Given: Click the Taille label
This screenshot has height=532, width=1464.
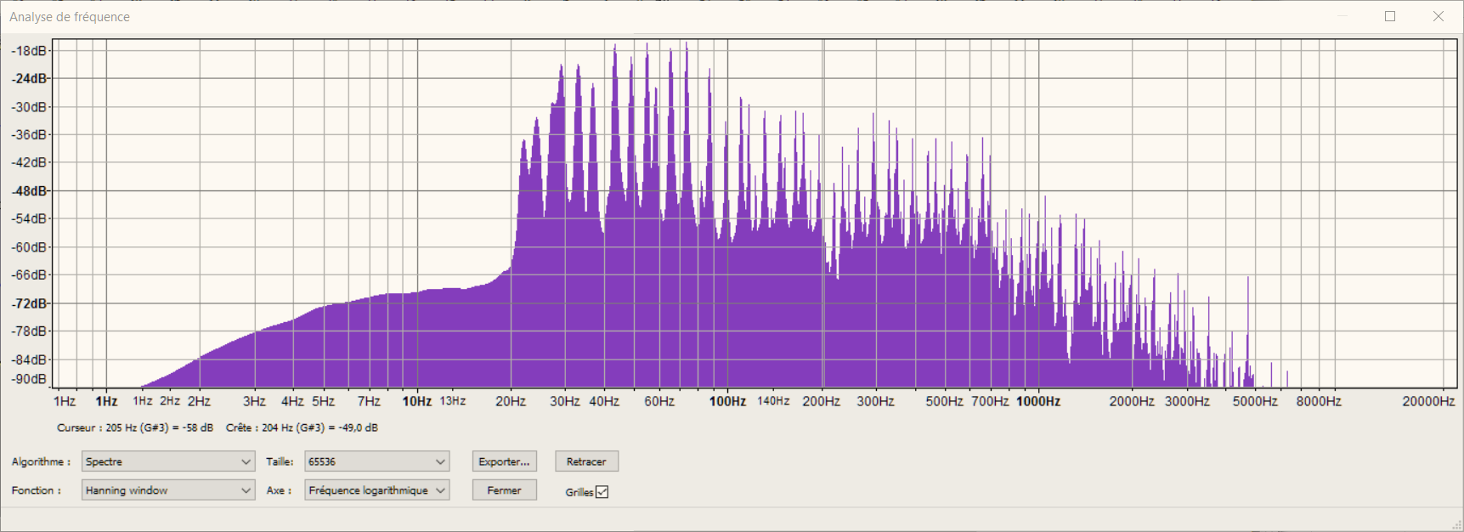Looking at the screenshot, I should point(280,461).
